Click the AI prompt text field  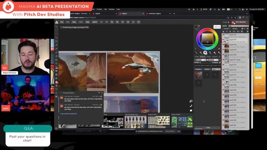pos(207,65)
